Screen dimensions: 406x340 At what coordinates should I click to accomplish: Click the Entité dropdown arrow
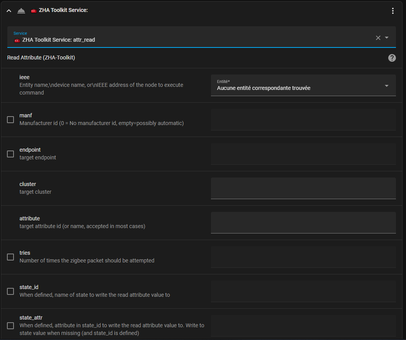click(387, 86)
